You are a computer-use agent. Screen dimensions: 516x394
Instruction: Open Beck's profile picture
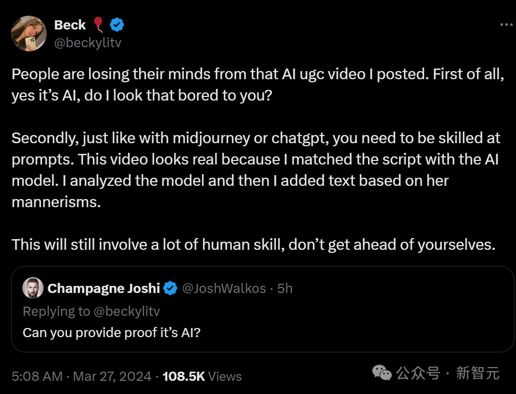[29, 34]
